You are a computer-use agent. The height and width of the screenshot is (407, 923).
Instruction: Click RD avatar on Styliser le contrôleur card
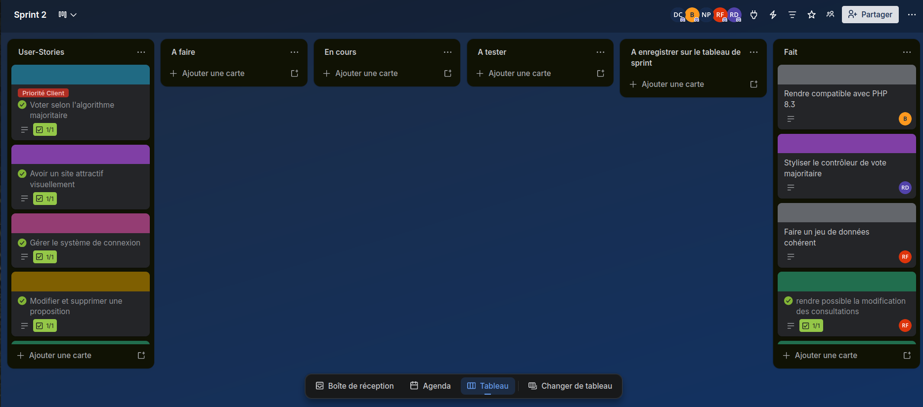point(905,188)
